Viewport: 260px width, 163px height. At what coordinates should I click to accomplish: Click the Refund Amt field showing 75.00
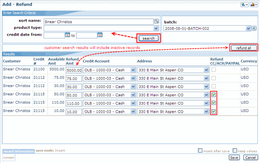[74, 79]
